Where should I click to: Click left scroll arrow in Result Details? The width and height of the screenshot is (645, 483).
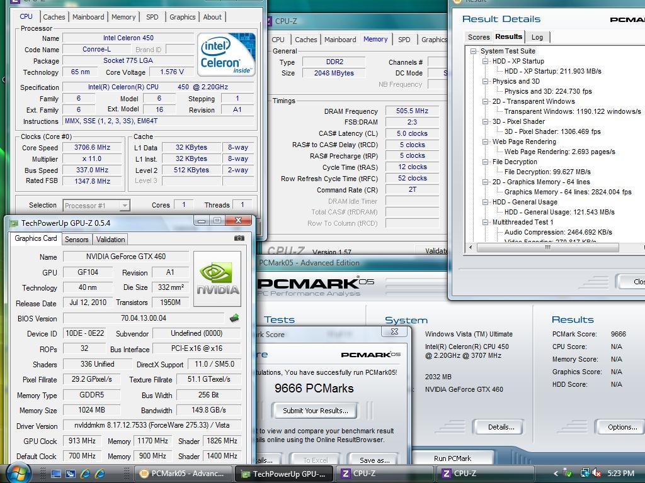point(471,247)
